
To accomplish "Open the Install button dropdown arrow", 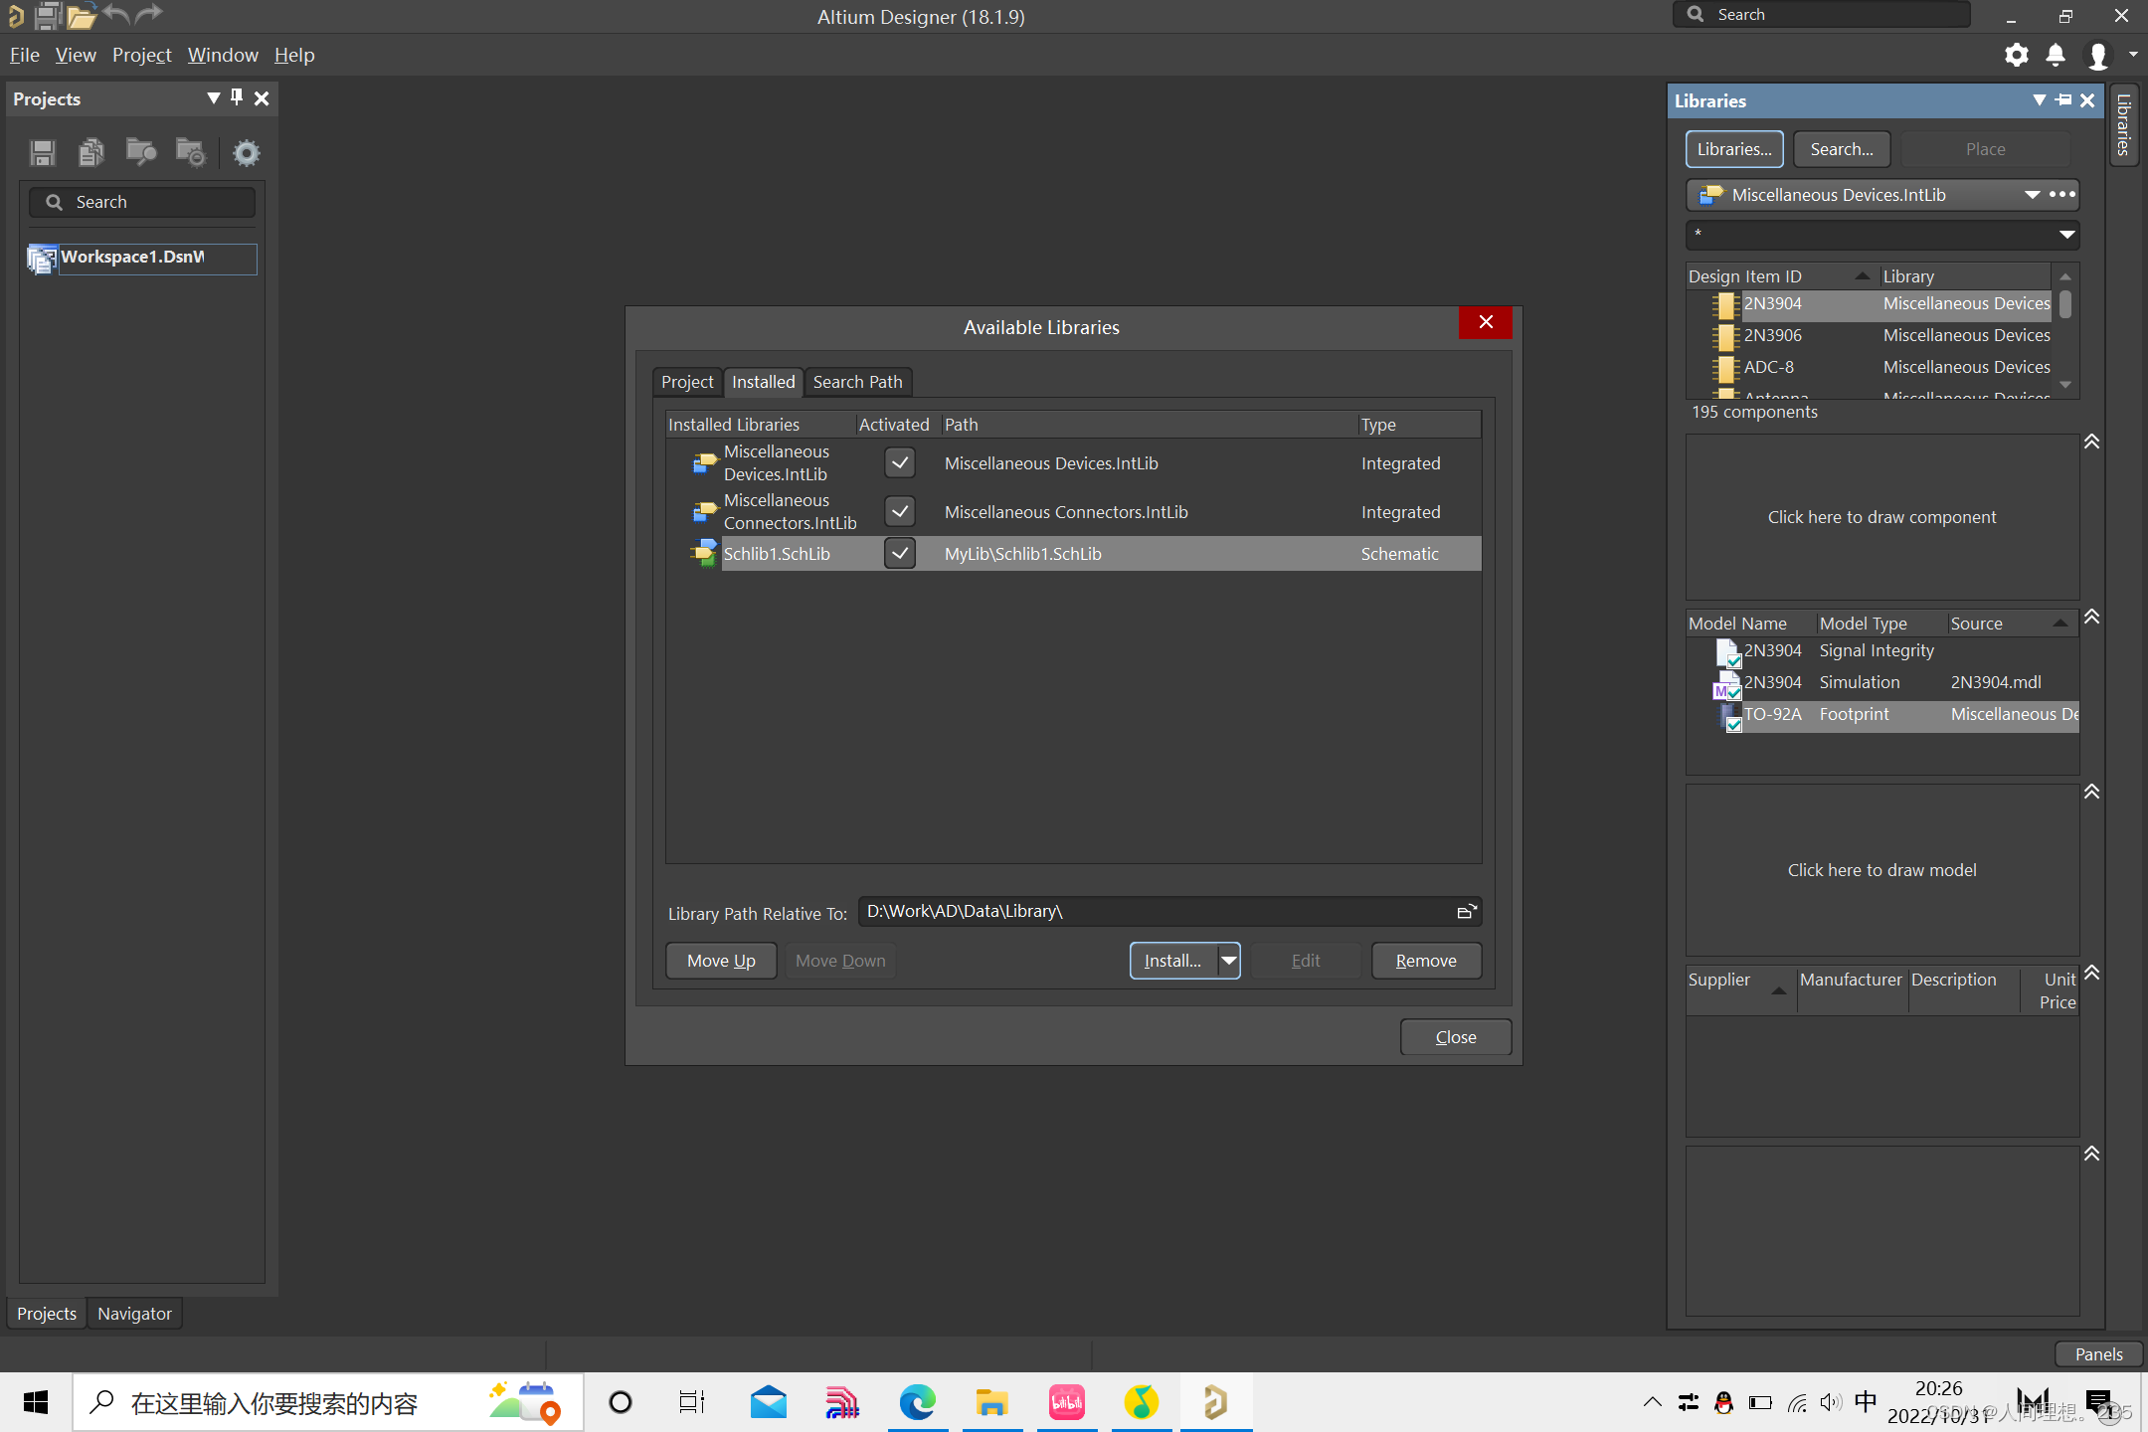I will pos(1229,961).
